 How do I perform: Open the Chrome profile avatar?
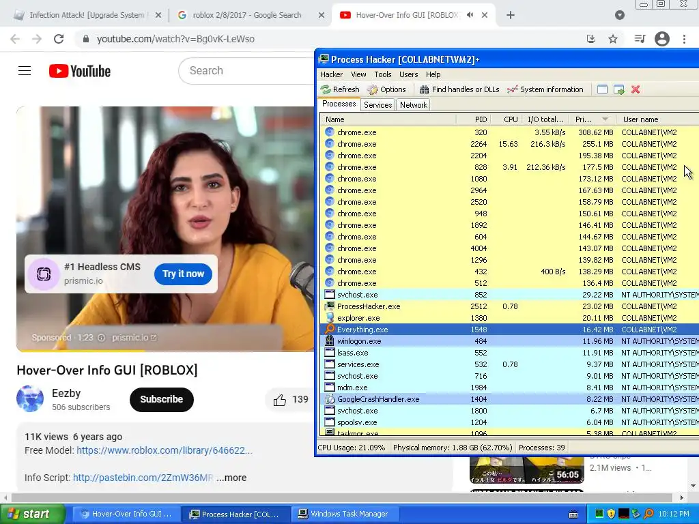point(662,39)
